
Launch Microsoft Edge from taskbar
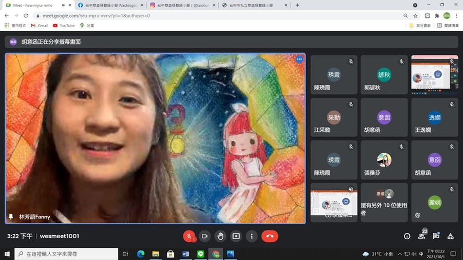coord(141,254)
